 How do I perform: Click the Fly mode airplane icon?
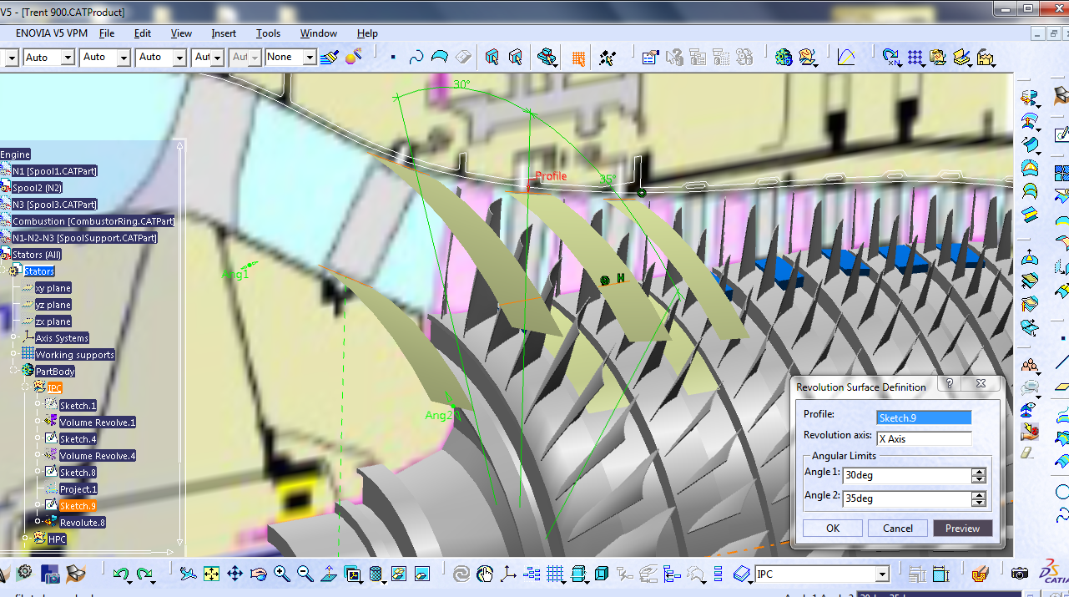(x=188, y=574)
